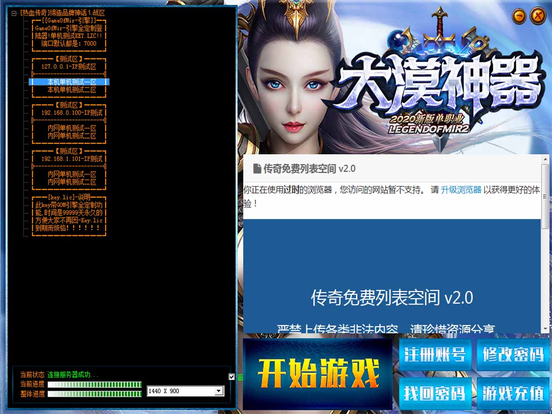Choose 内网单机测试一区 under 192.168.0.100

72,128
